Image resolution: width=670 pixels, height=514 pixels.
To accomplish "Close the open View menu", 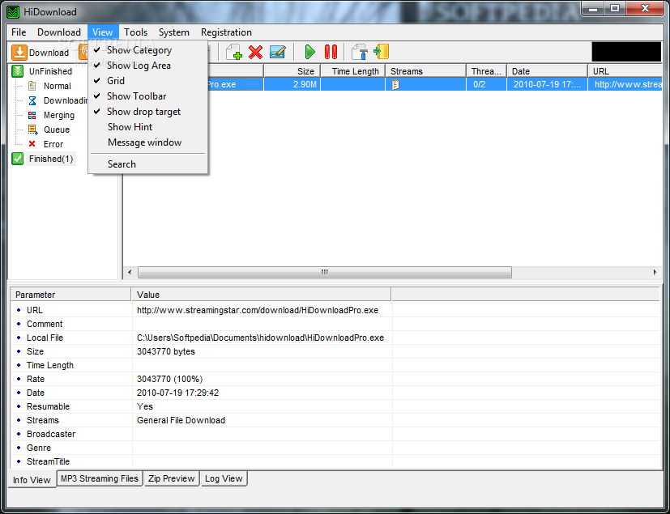I will pos(103,32).
